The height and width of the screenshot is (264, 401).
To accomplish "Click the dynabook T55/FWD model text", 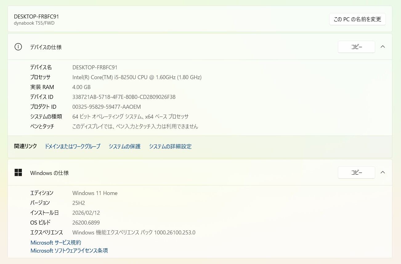I will pos(34,23).
